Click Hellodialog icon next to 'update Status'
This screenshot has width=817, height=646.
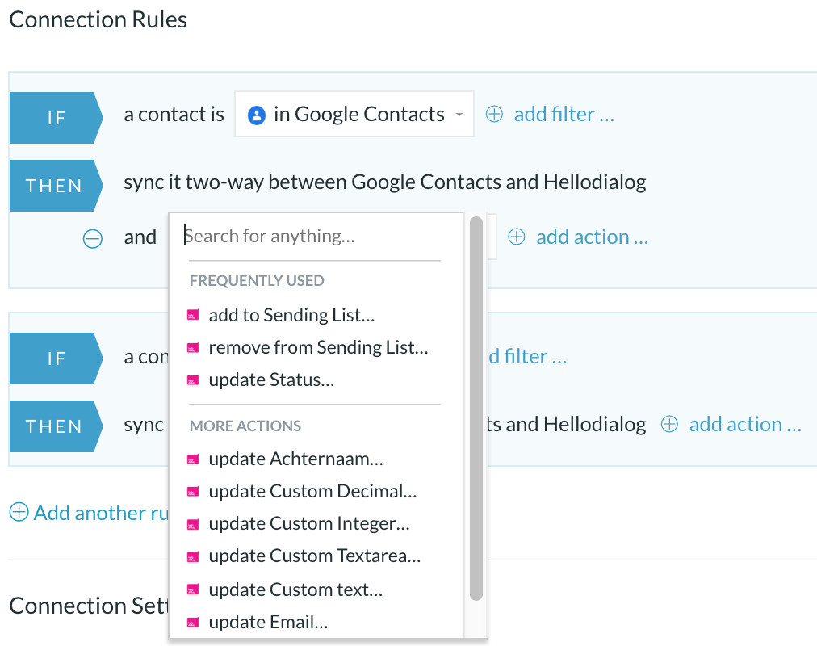(193, 380)
